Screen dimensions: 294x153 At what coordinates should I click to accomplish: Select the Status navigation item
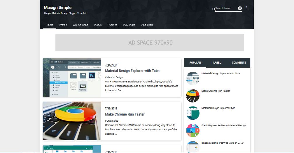pyautogui.click(x=98, y=25)
